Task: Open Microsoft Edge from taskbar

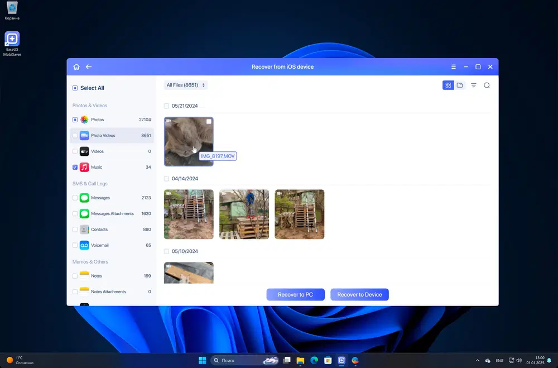Action: click(x=314, y=360)
